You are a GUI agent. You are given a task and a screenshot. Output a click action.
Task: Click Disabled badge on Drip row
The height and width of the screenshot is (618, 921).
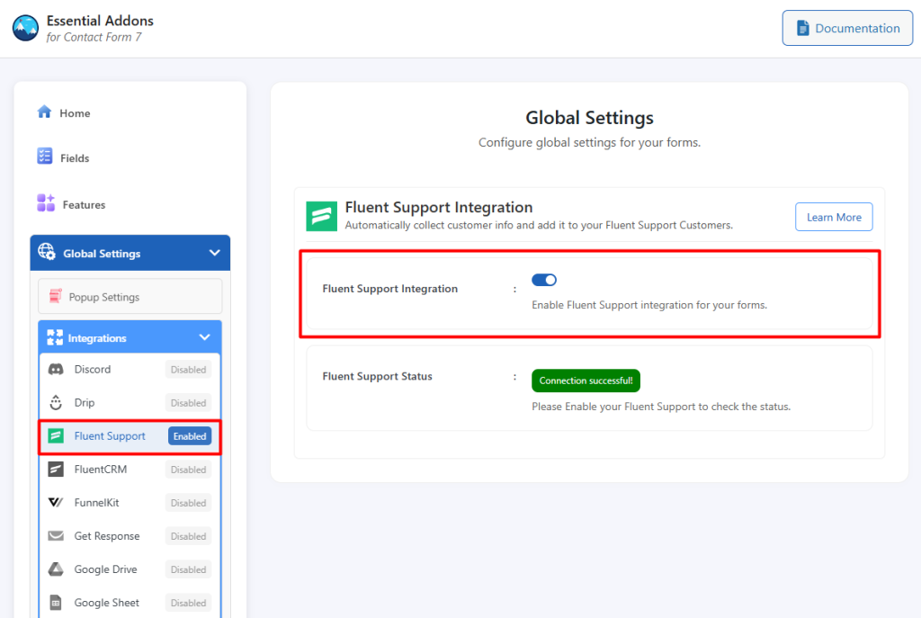click(x=188, y=403)
